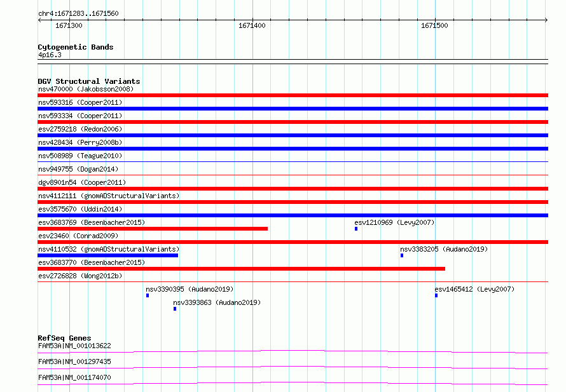The height and width of the screenshot is (392, 566).
Task: Click the blue nsv4110532 variant bar
Action: coord(108,255)
